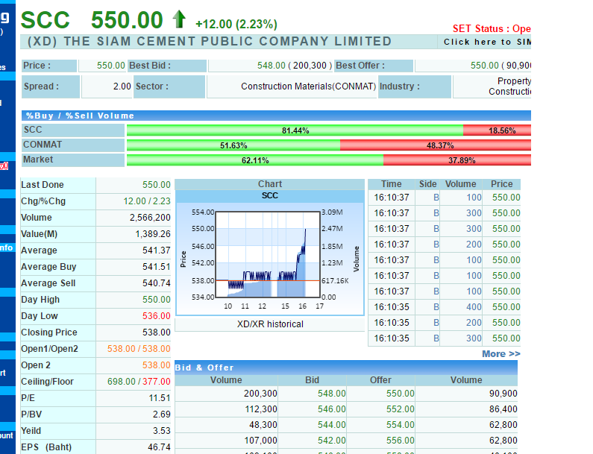Screen dimensions: 593x454
Task: Click offer volume 86,400
Action: point(503,409)
